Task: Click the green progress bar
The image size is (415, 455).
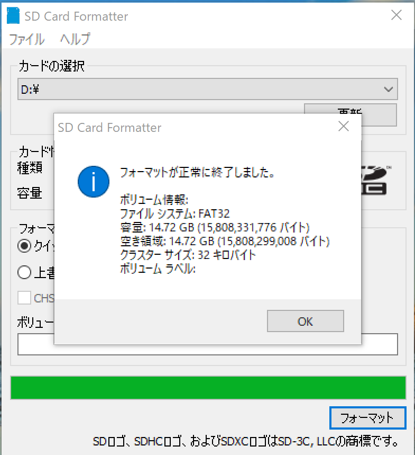Action: coord(208,388)
